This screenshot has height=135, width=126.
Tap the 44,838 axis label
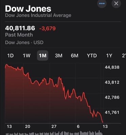coord(112,67)
